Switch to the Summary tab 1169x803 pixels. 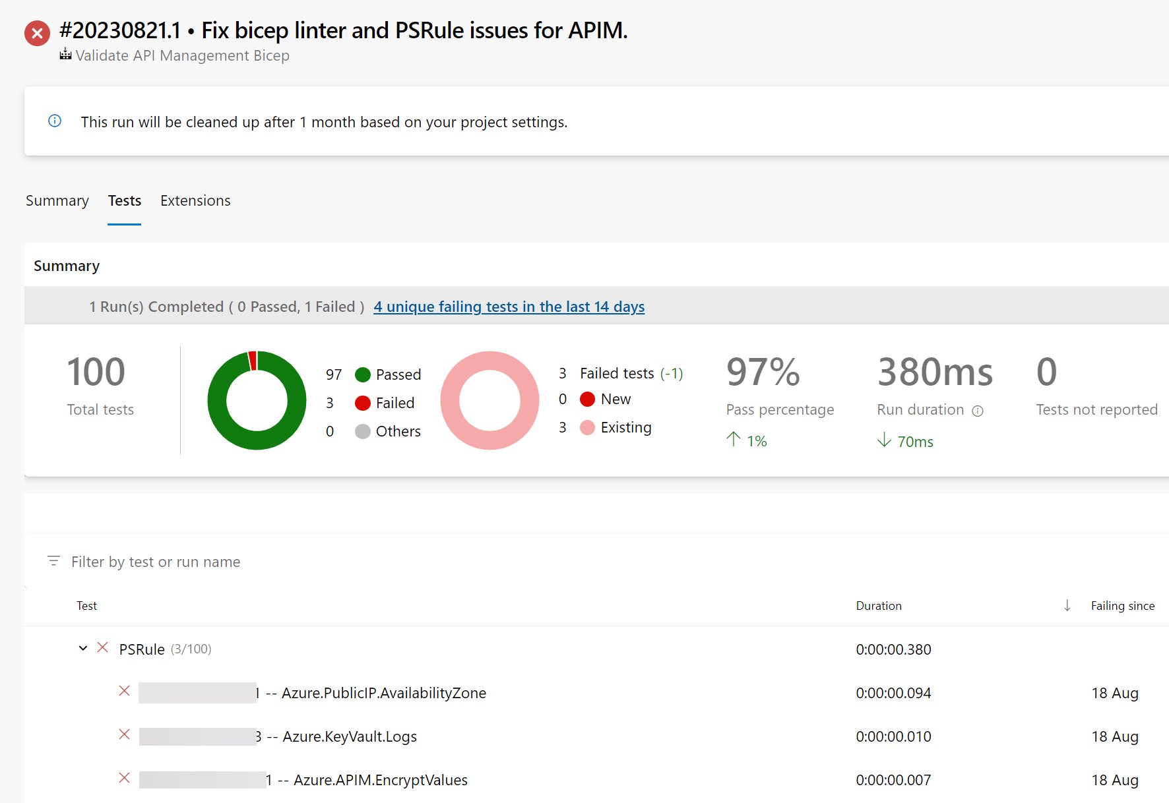(x=57, y=200)
